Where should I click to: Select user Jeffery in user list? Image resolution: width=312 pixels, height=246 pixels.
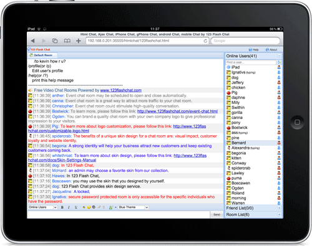coord(238,82)
